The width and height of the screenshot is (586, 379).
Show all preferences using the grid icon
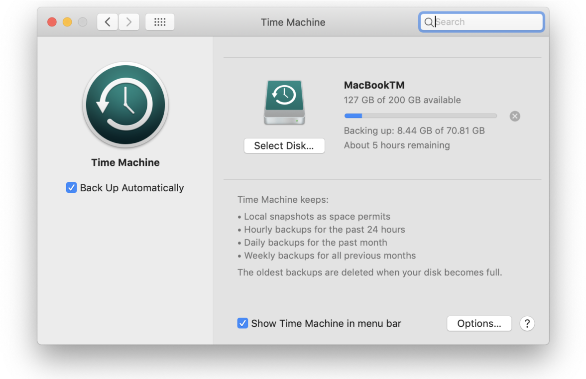click(x=160, y=22)
